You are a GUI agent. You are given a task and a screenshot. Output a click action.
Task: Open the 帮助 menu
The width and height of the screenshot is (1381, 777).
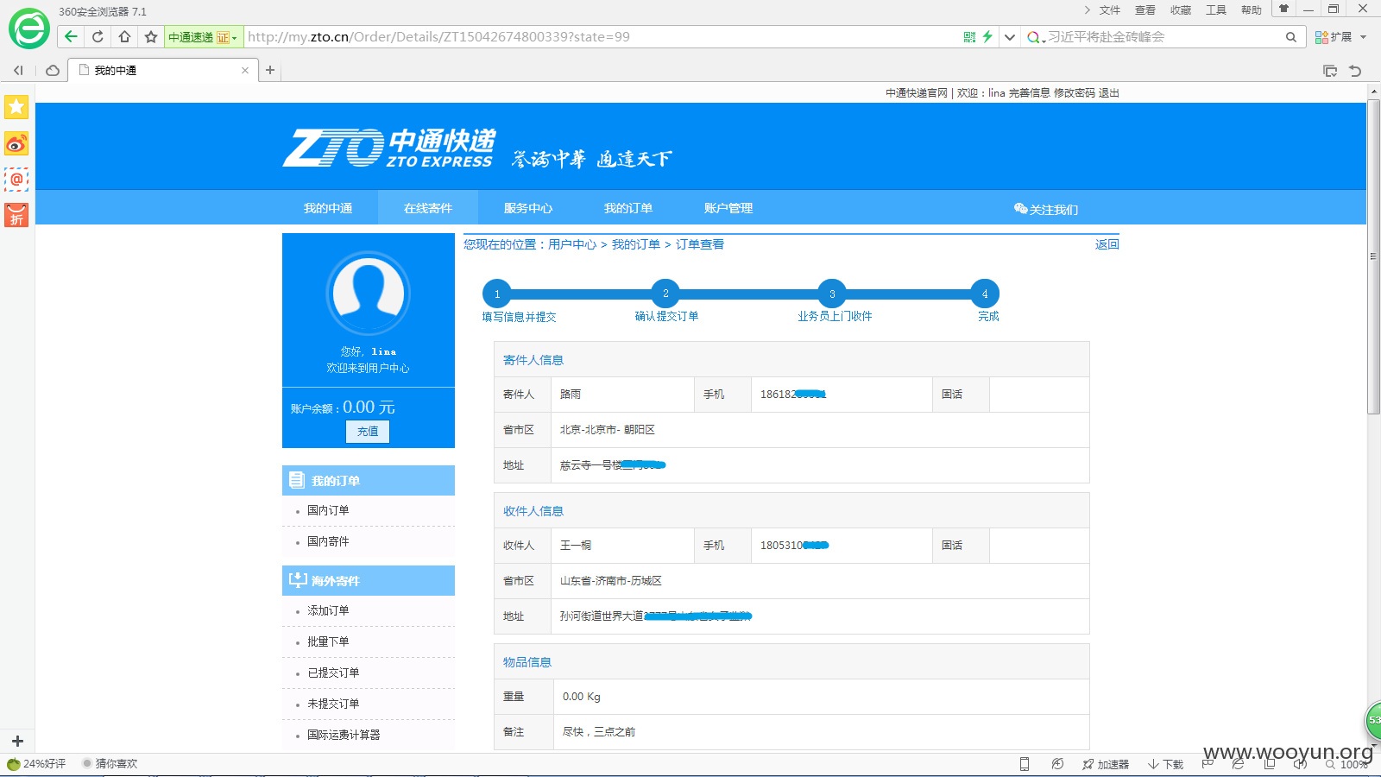pos(1251,10)
